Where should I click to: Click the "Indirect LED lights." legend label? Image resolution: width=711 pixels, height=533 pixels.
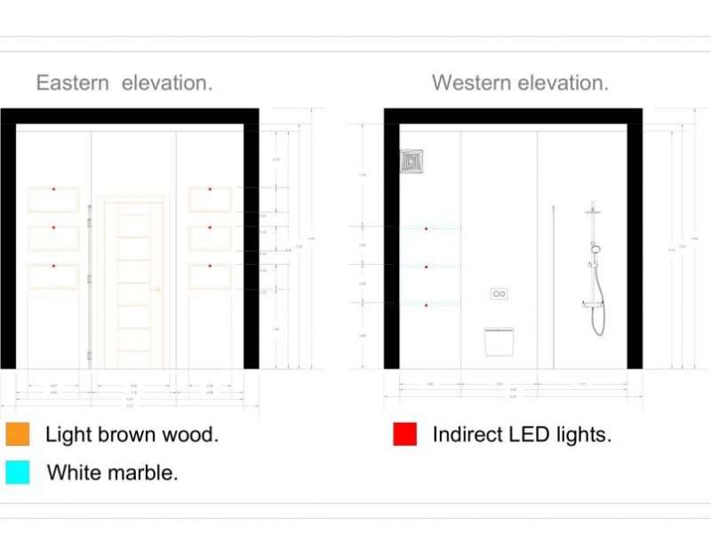[x=522, y=435]
